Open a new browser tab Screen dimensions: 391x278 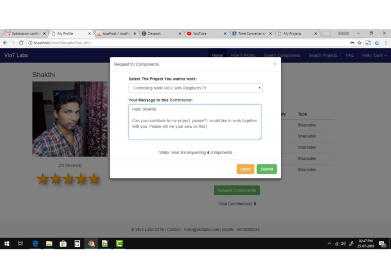pos(326,34)
